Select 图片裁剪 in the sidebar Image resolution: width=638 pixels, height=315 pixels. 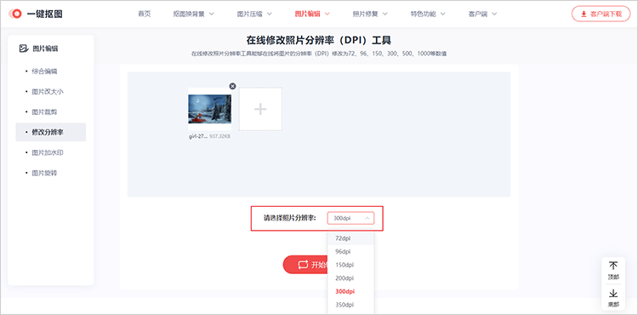click(44, 112)
